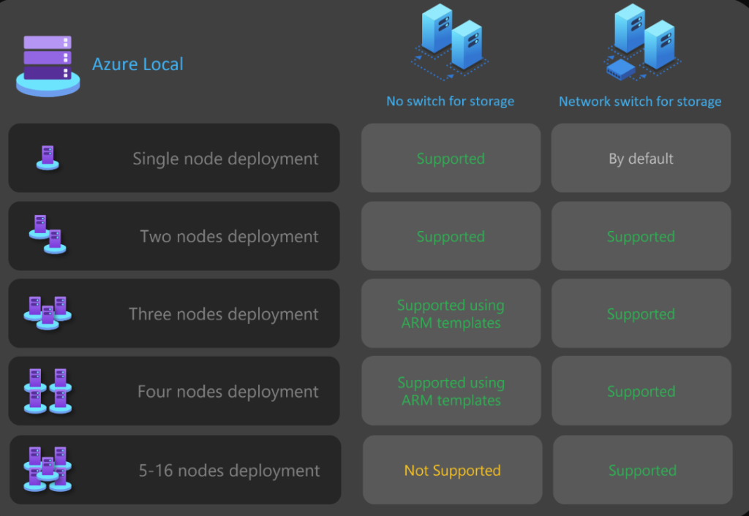Click the 'No switch for storage' heading
Image resolution: width=749 pixels, height=516 pixels.
(x=450, y=101)
